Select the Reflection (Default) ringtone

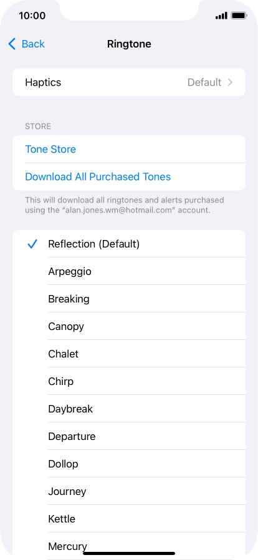click(129, 244)
